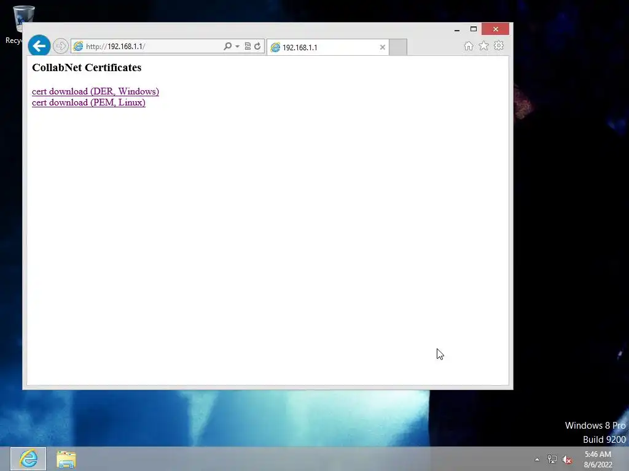Toggle the Compatibility View icon
Viewport: 629px width, 471px height.
(x=248, y=46)
